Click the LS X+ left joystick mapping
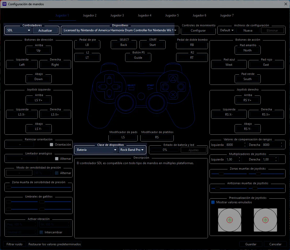 click(x=55, y=115)
